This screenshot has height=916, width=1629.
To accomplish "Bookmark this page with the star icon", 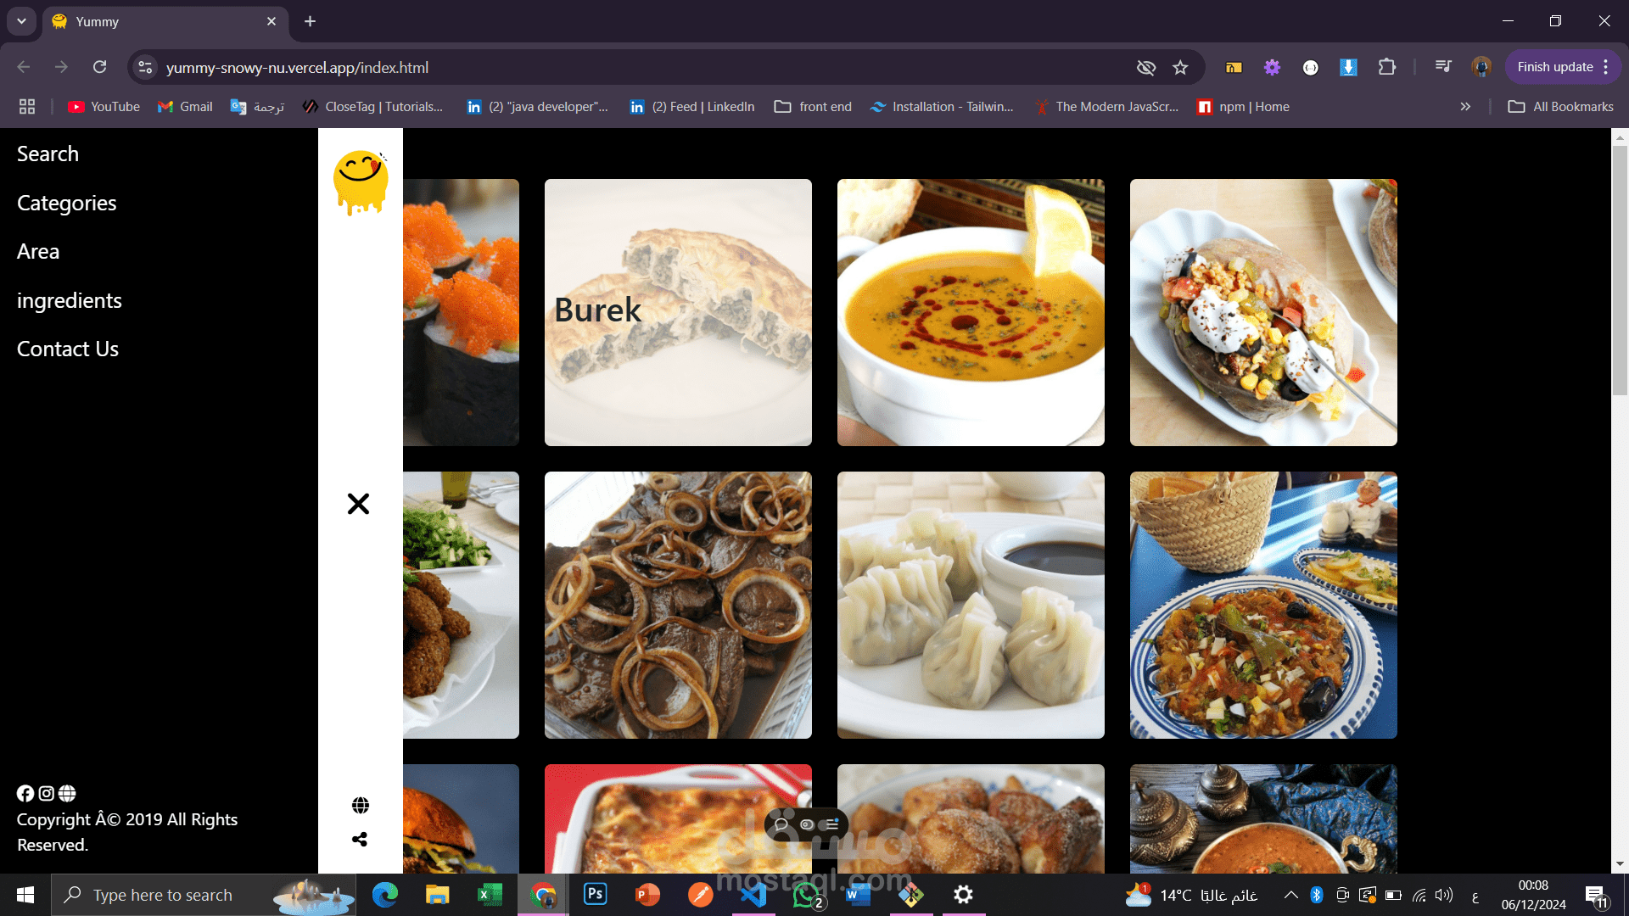I will click(x=1180, y=67).
